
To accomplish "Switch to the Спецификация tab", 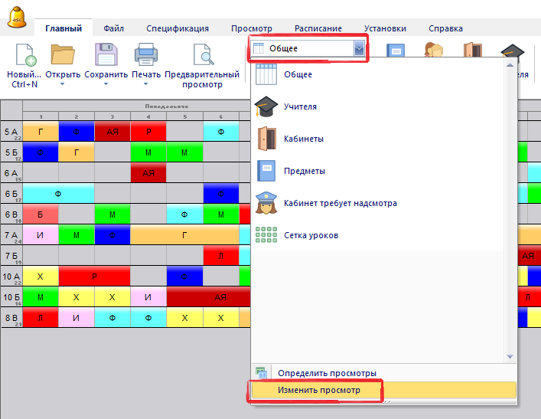I will [x=177, y=28].
